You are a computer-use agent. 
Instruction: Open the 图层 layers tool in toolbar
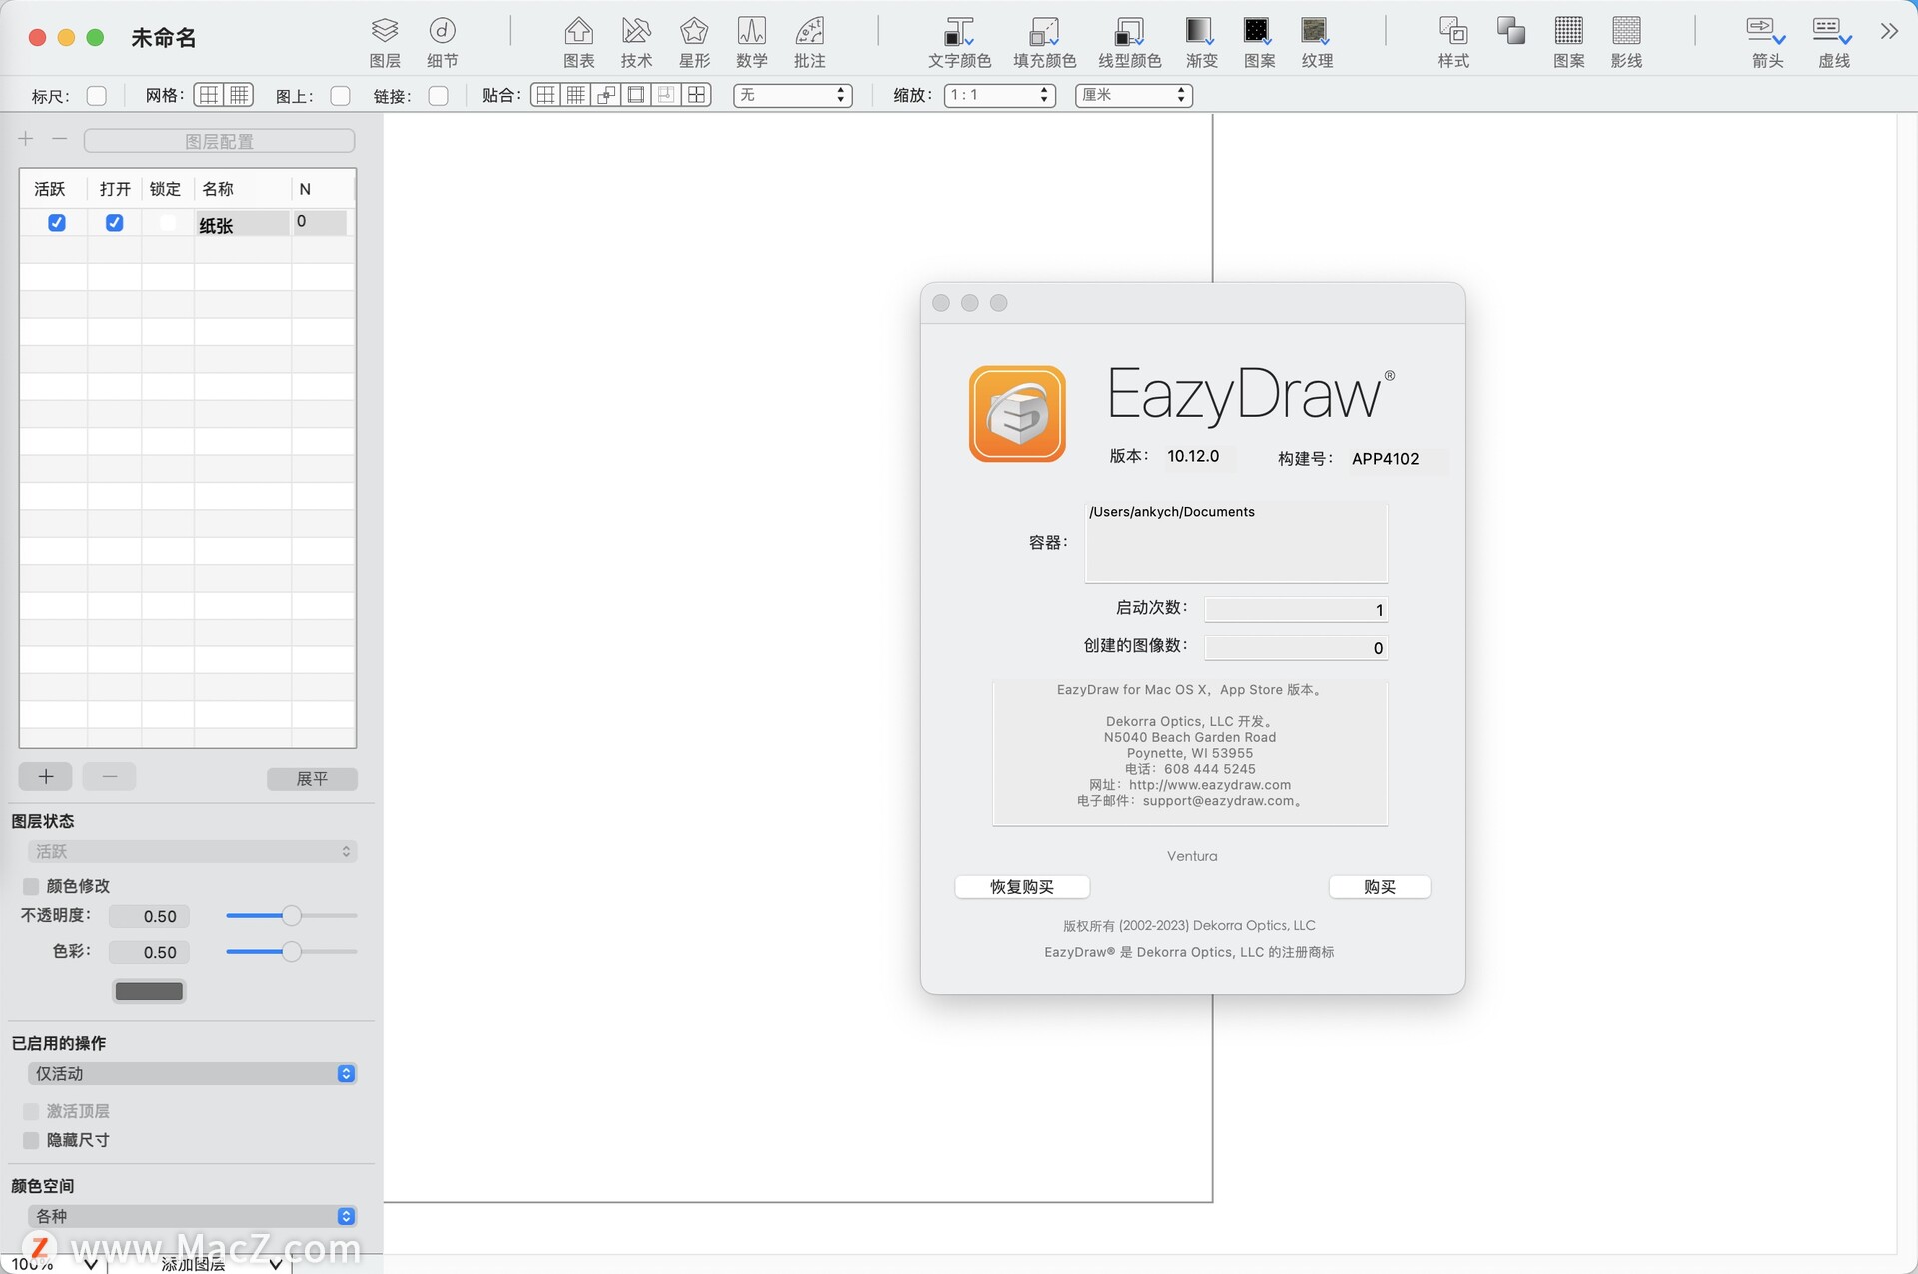coord(385,42)
